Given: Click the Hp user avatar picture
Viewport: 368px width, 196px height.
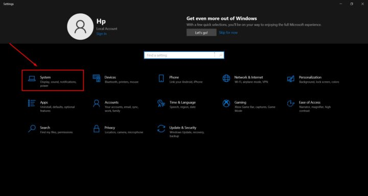Looking at the screenshot, I should click(80, 27).
